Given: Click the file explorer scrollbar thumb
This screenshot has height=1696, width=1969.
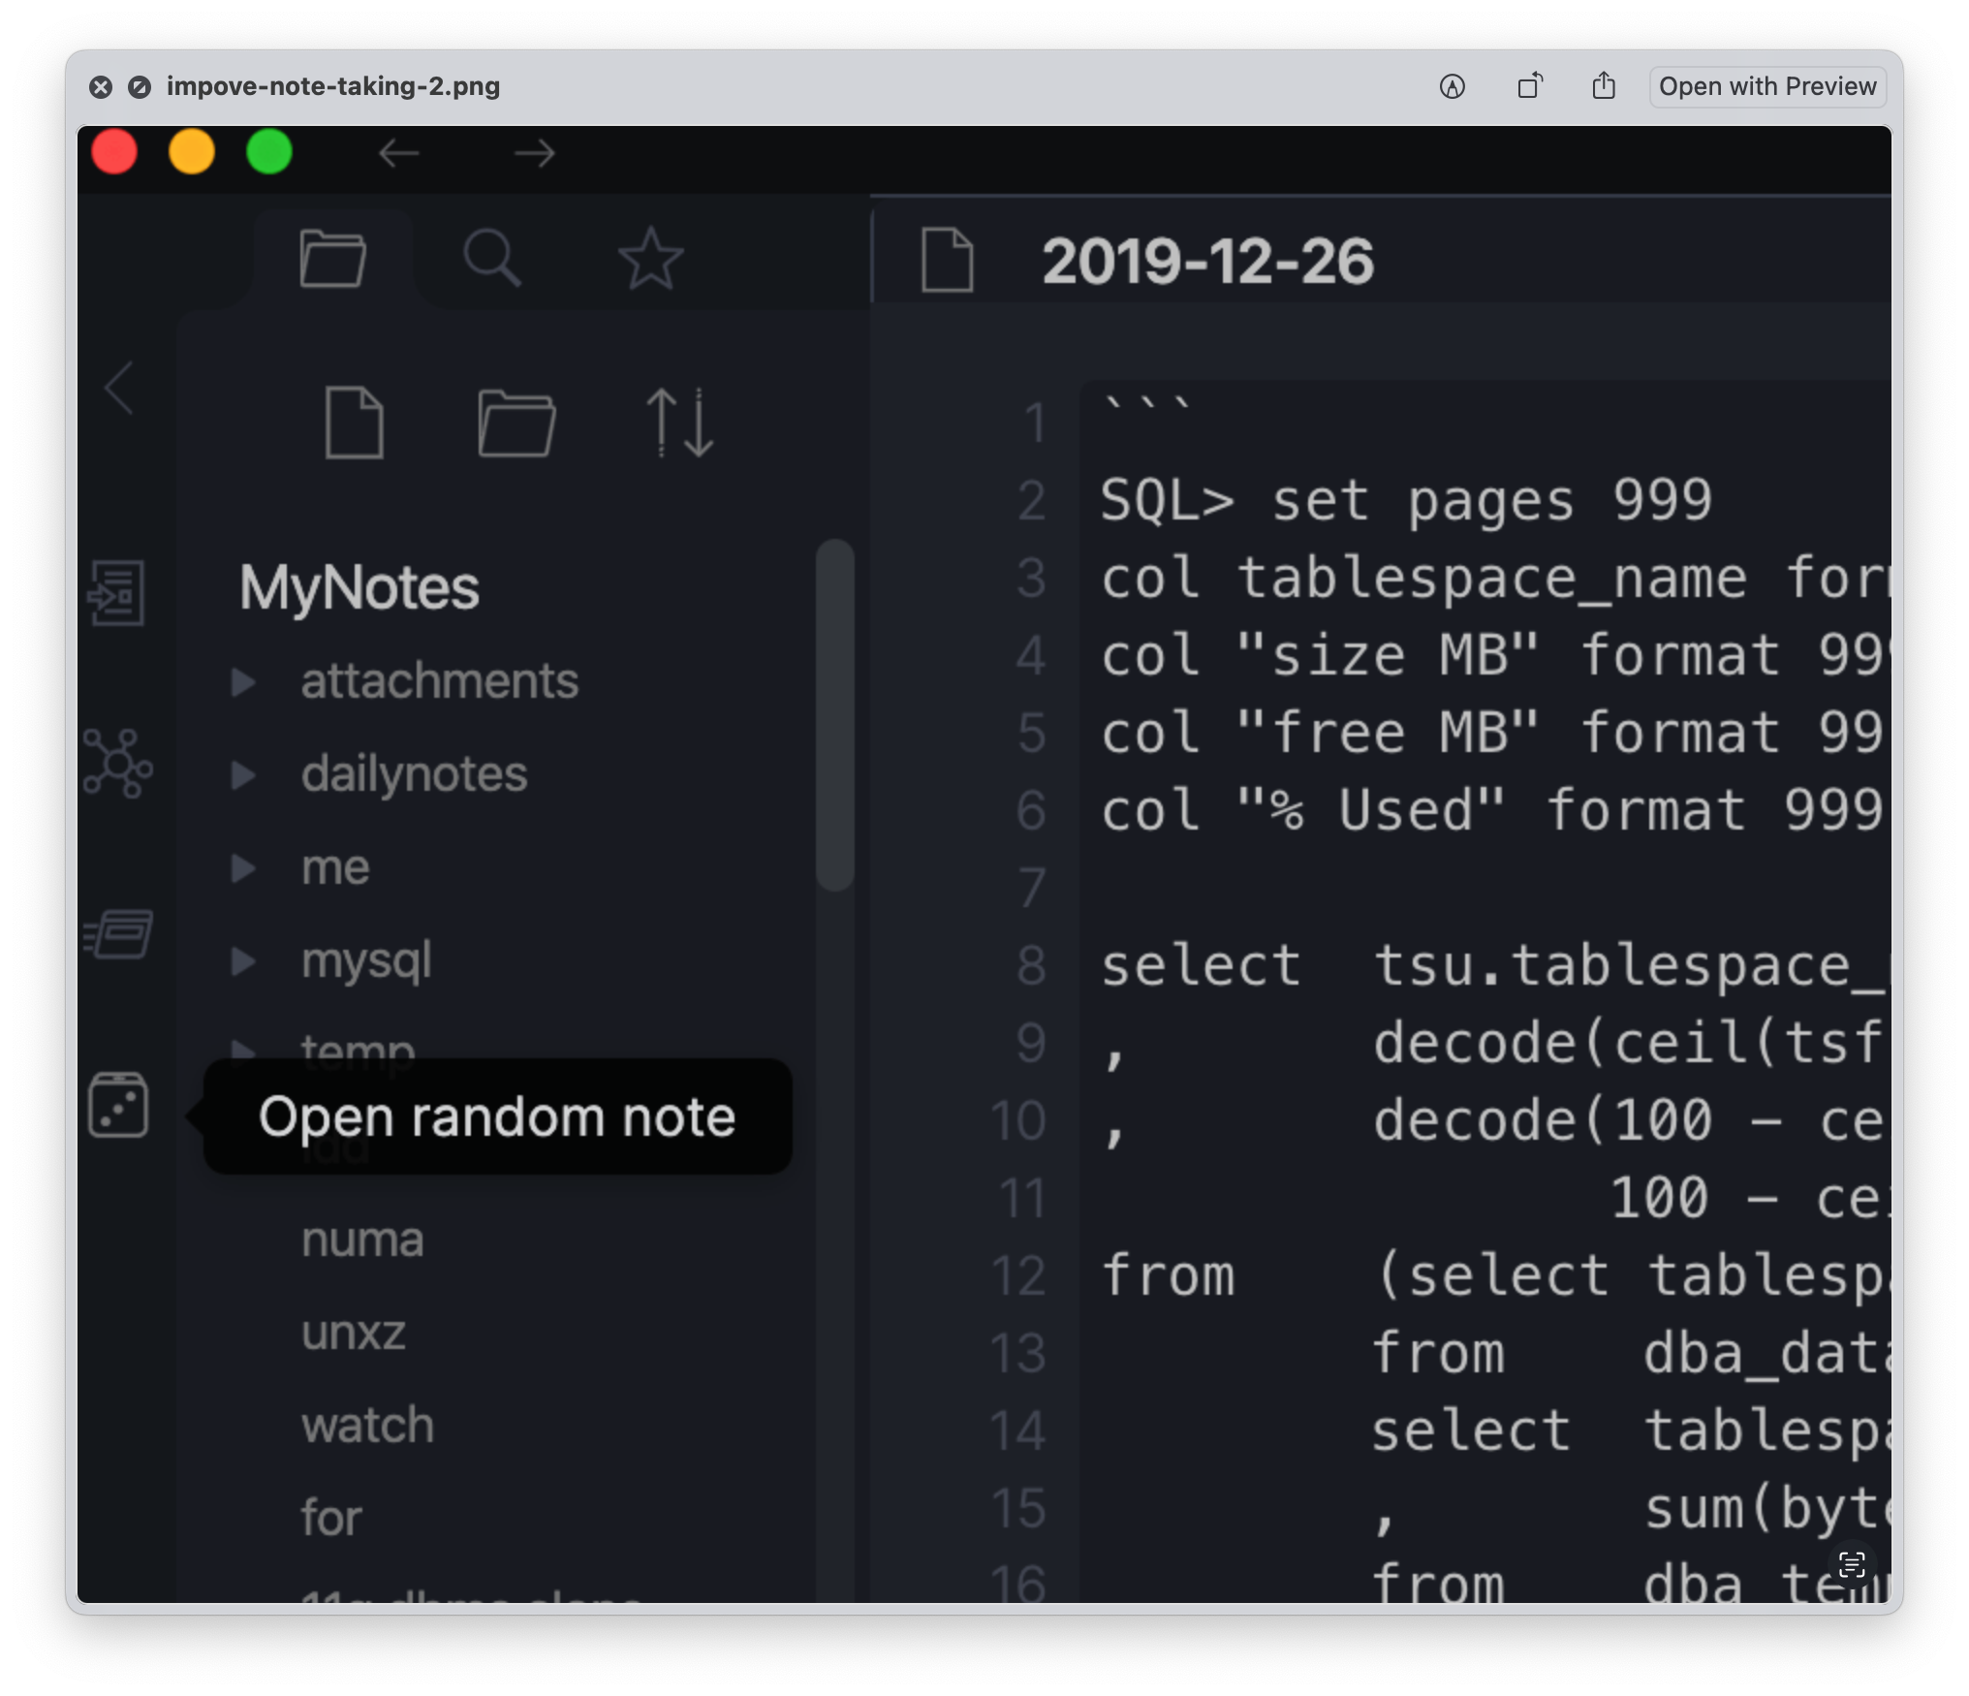Looking at the screenshot, I should (834, 714).
